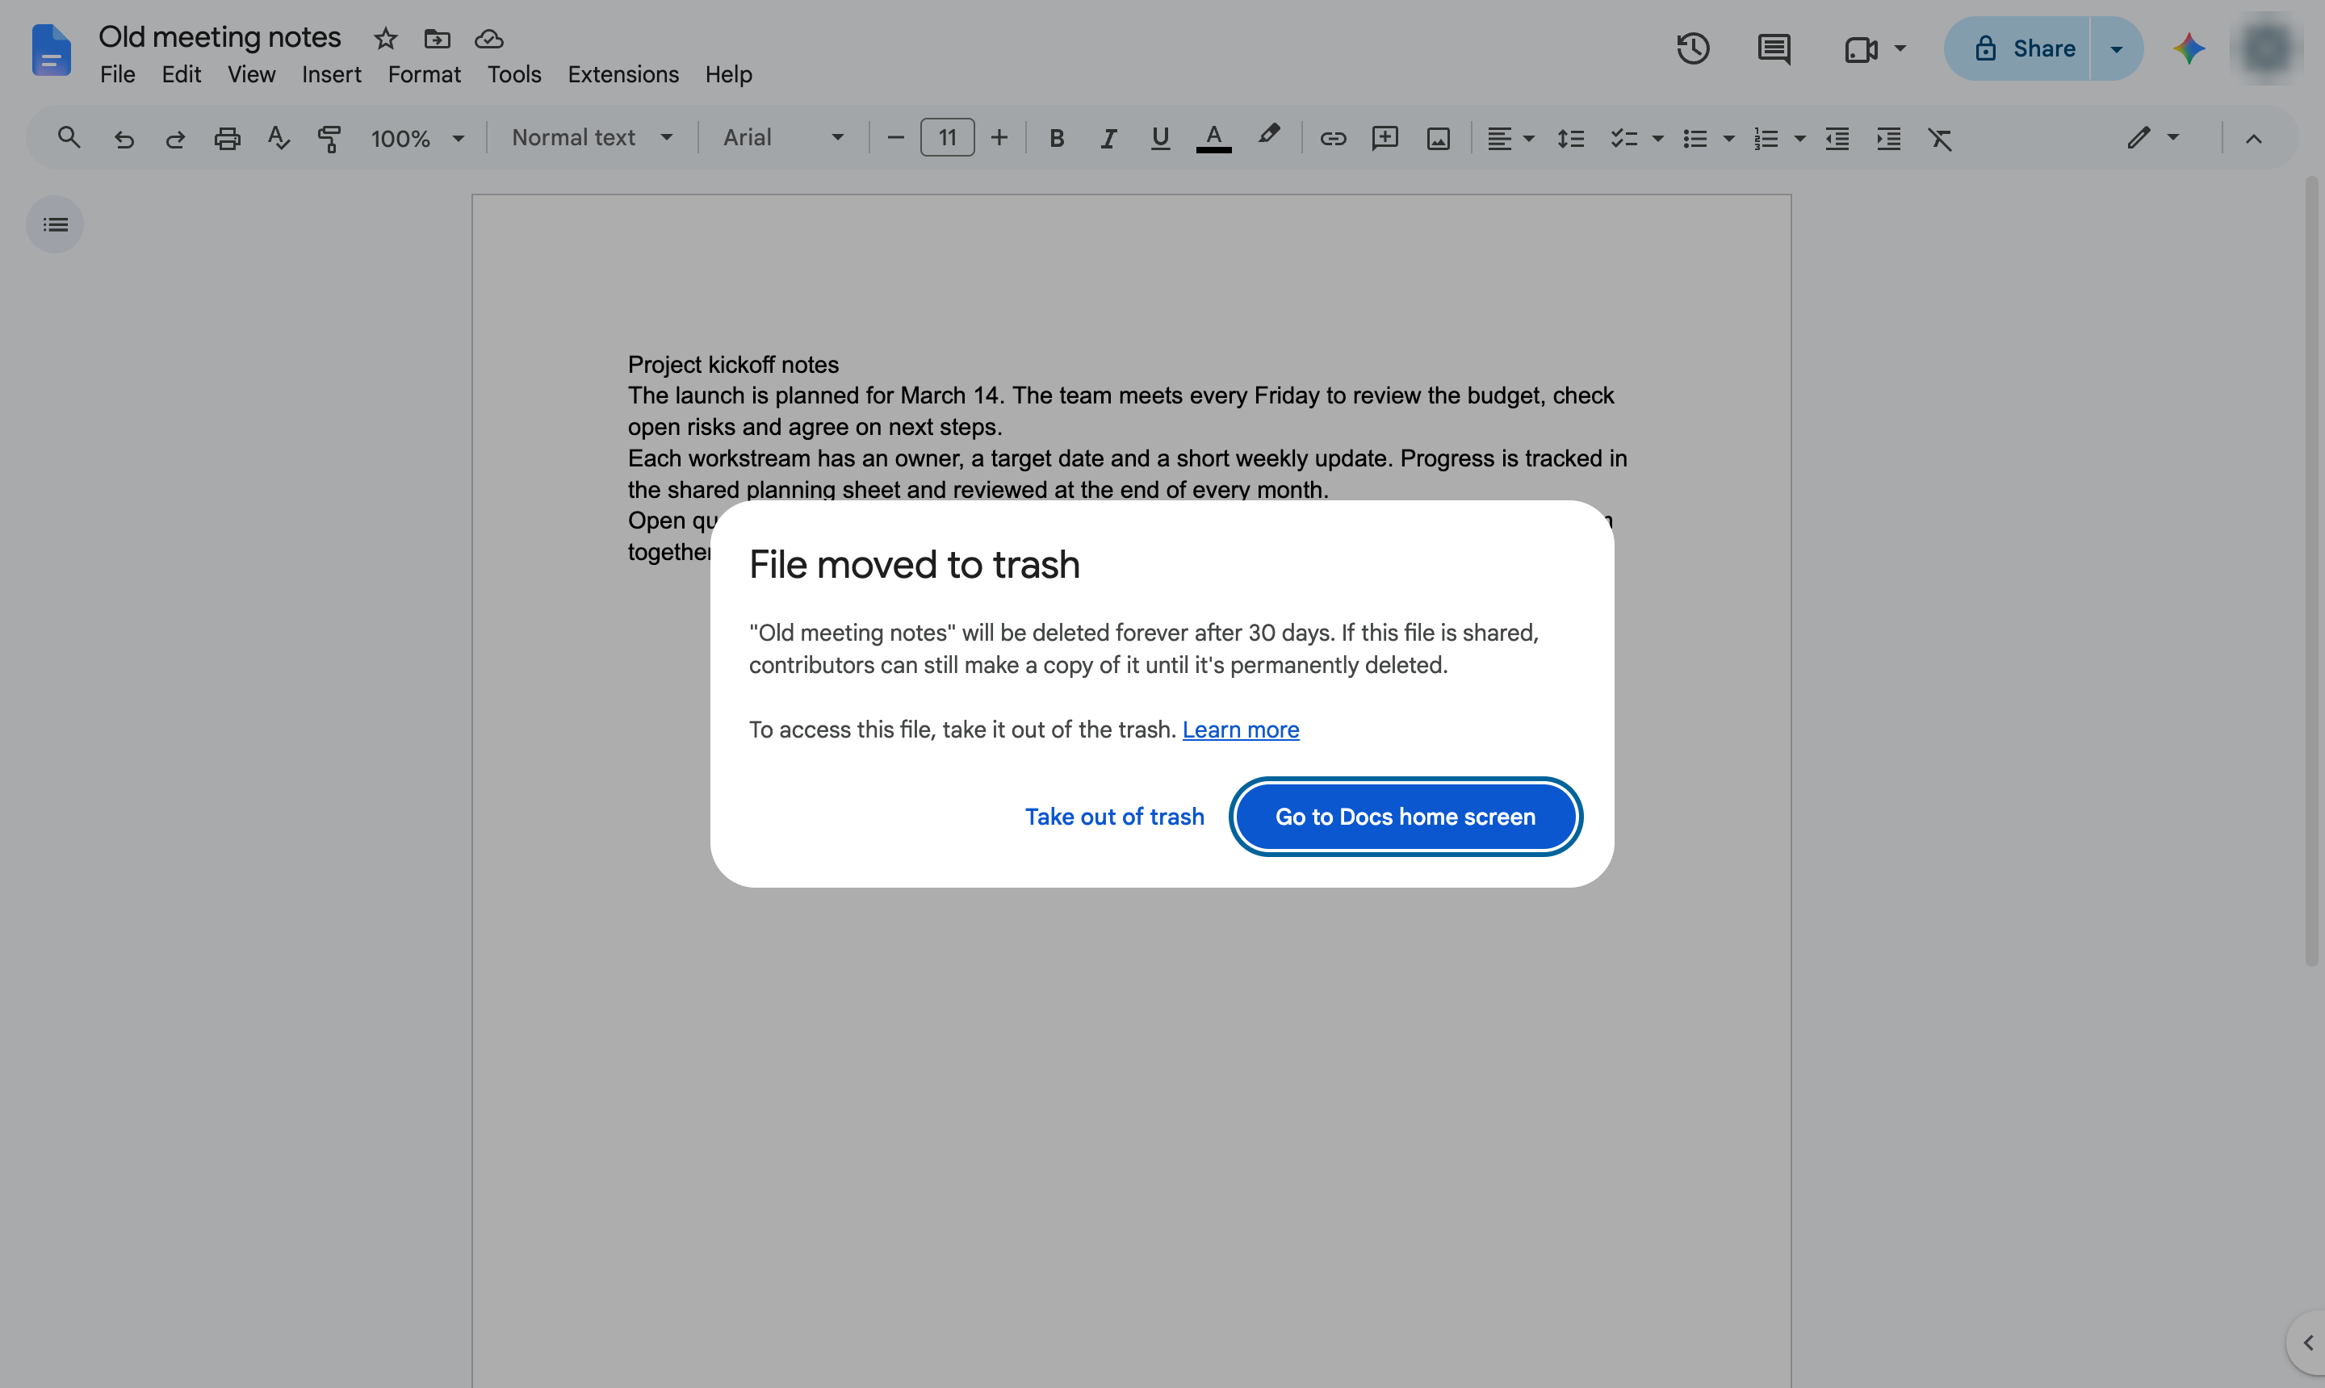Run spelling and grammar check
The width and height of the screenshot is (2325, 1388).
click(278, 139)
